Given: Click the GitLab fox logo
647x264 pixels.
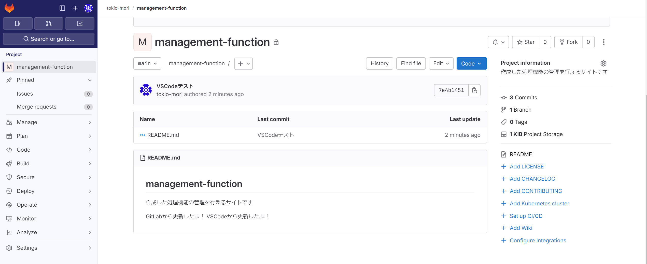Looking at the screenshot, I should [x=9, y=8].
